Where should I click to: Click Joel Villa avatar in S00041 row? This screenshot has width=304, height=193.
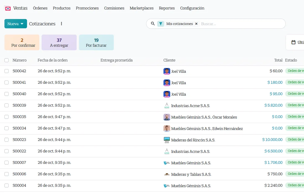pos(167,82)
